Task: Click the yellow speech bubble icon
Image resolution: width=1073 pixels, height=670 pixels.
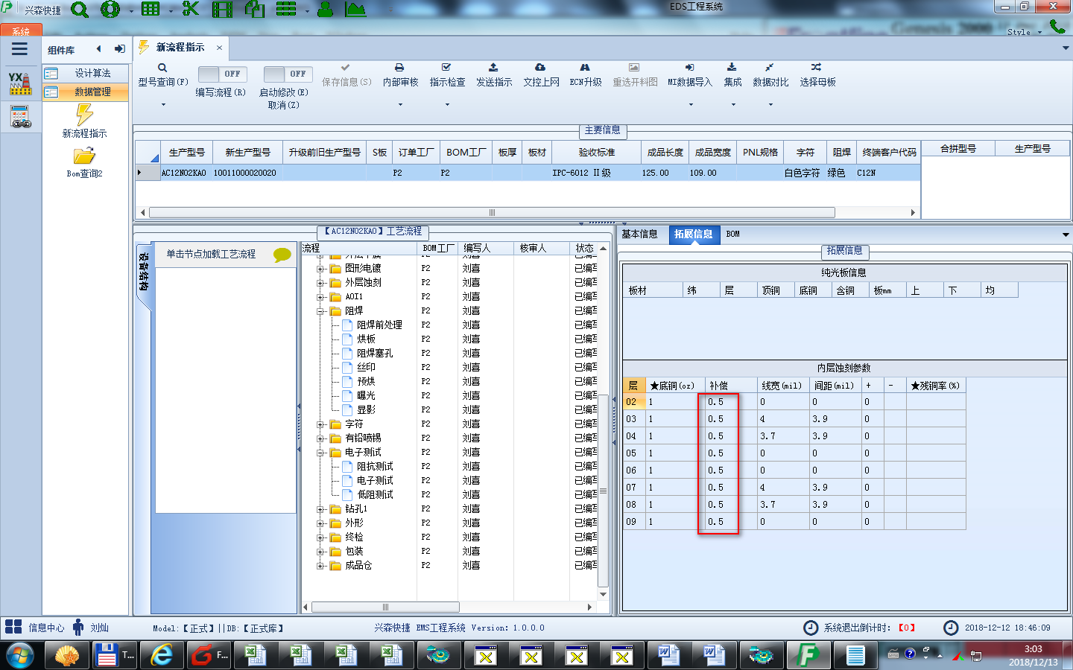Action: point(282,255)
